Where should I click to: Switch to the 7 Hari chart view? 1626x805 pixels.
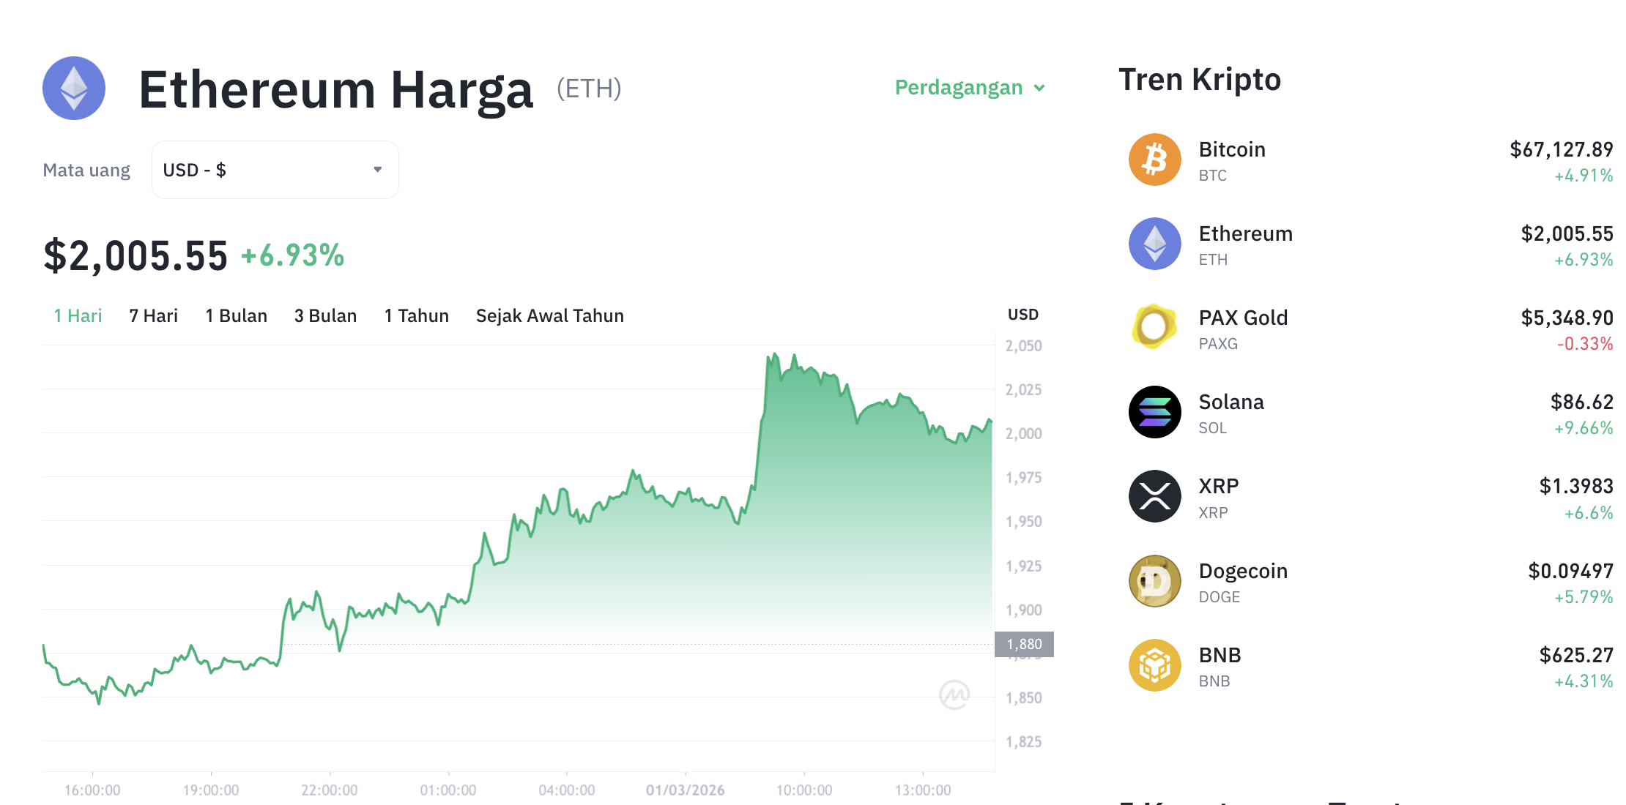pos(152,315)
